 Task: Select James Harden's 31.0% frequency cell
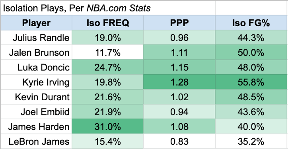click(x=108, y=126)
